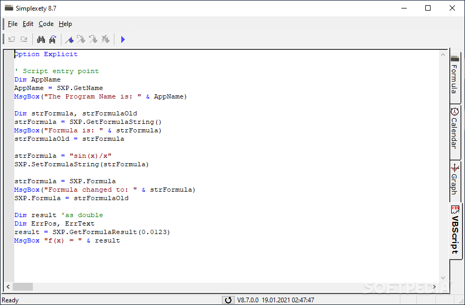Click the MsgBox 'Formula changed to:' line

(105, 190)
